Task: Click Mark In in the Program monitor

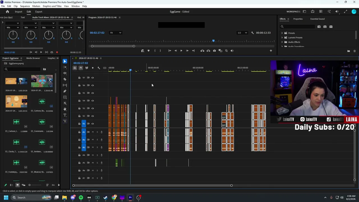Action: coord(155,51)
